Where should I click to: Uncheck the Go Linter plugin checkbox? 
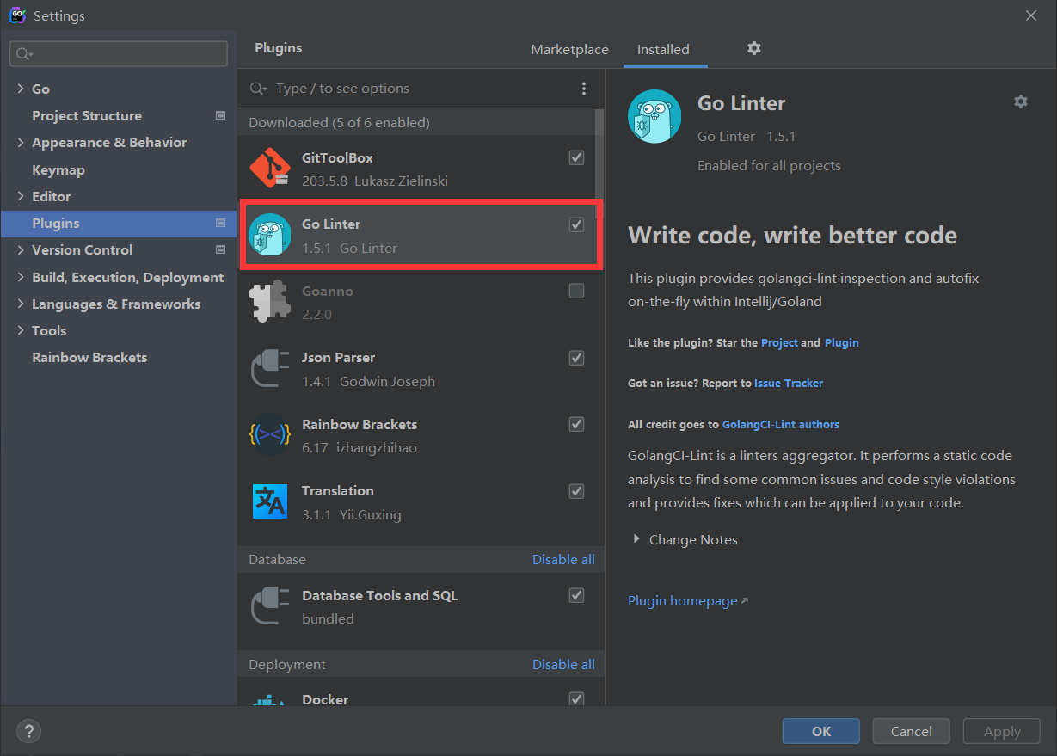577,224
